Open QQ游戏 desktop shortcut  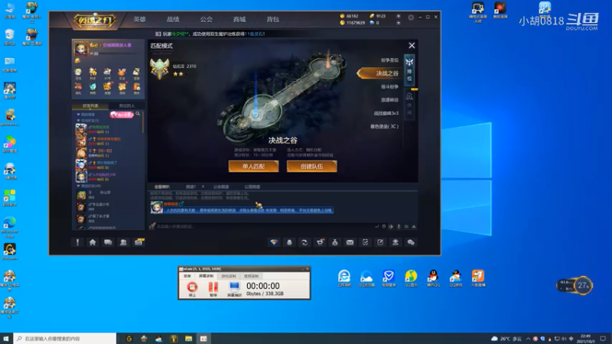coord(455,277)
